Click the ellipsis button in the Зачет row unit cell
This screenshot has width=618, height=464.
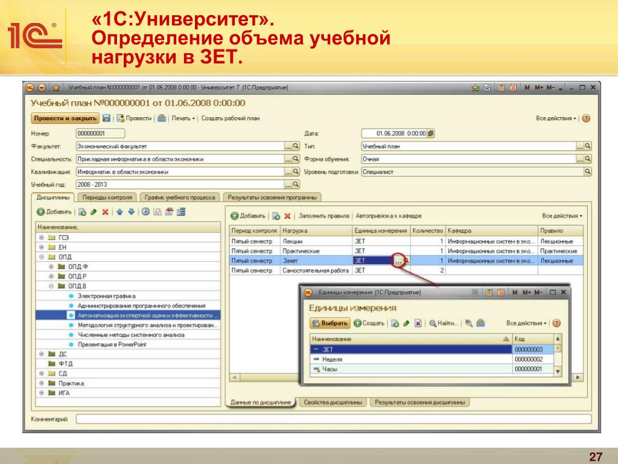(x=398, y=261)
